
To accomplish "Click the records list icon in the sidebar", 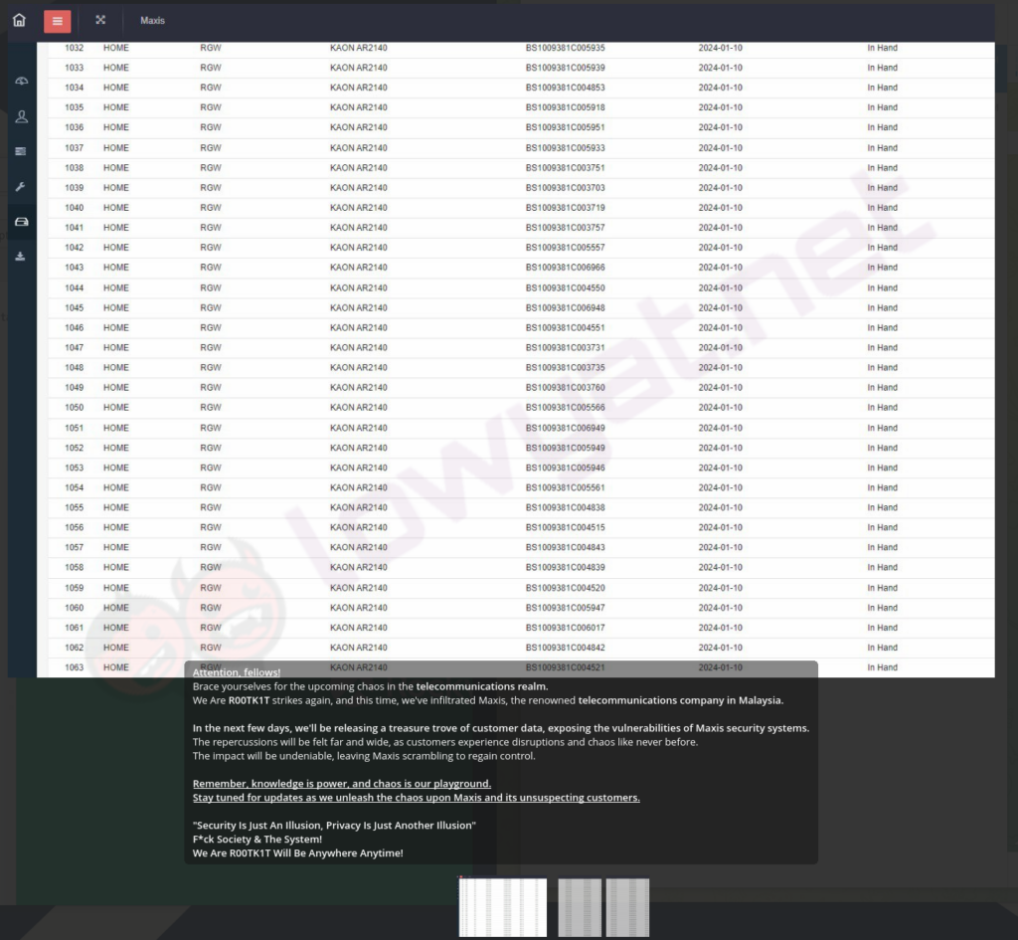I will [21, 151].
